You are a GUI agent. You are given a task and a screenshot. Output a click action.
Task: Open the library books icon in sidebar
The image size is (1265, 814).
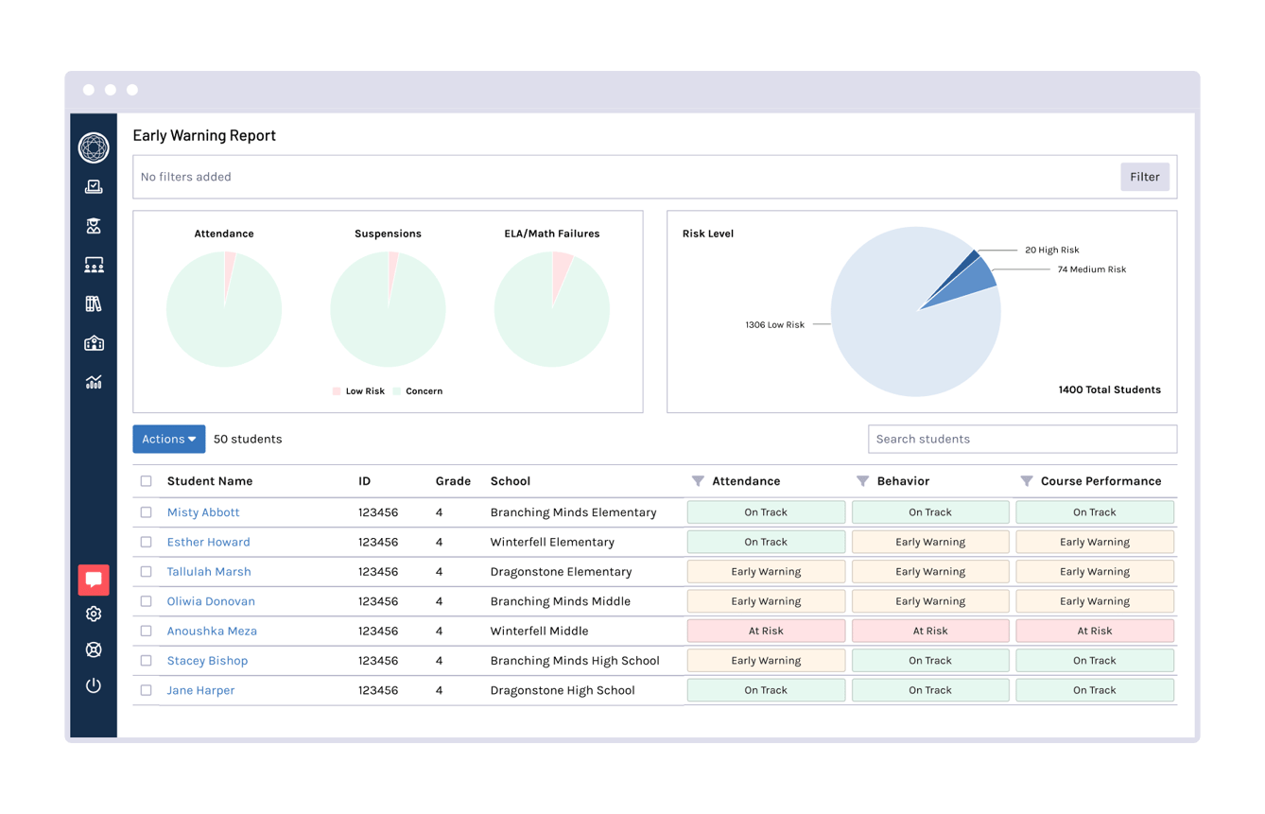[x=94, y=304]
